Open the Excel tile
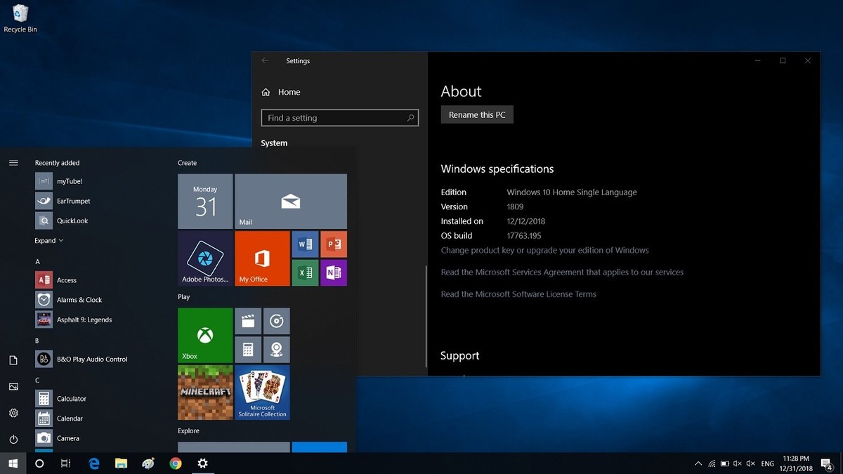 pos(305,272)
